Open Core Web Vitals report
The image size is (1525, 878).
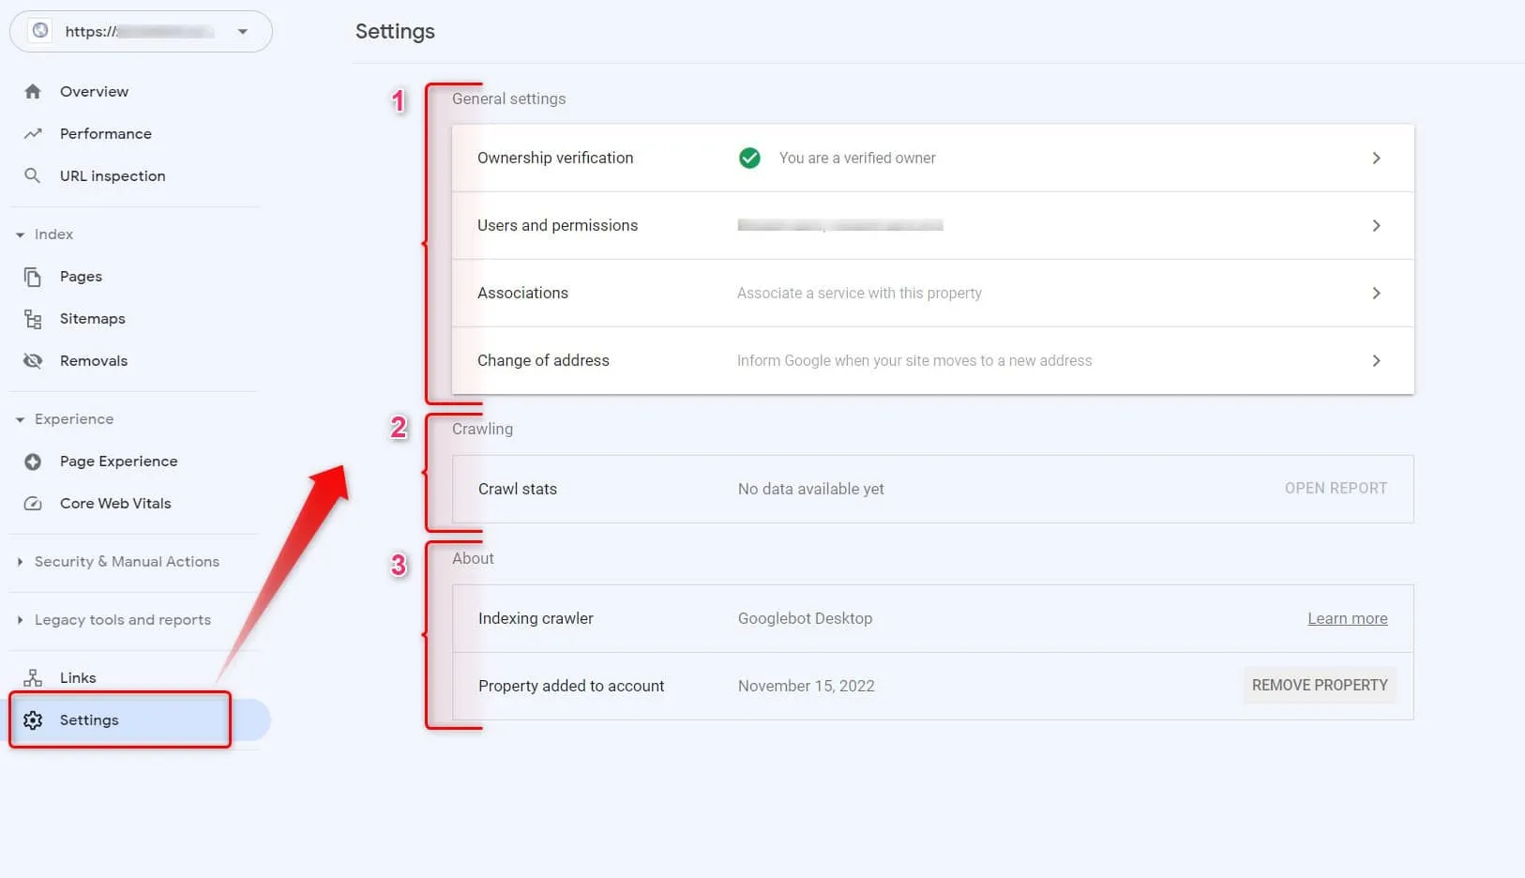tap(115, 504)
